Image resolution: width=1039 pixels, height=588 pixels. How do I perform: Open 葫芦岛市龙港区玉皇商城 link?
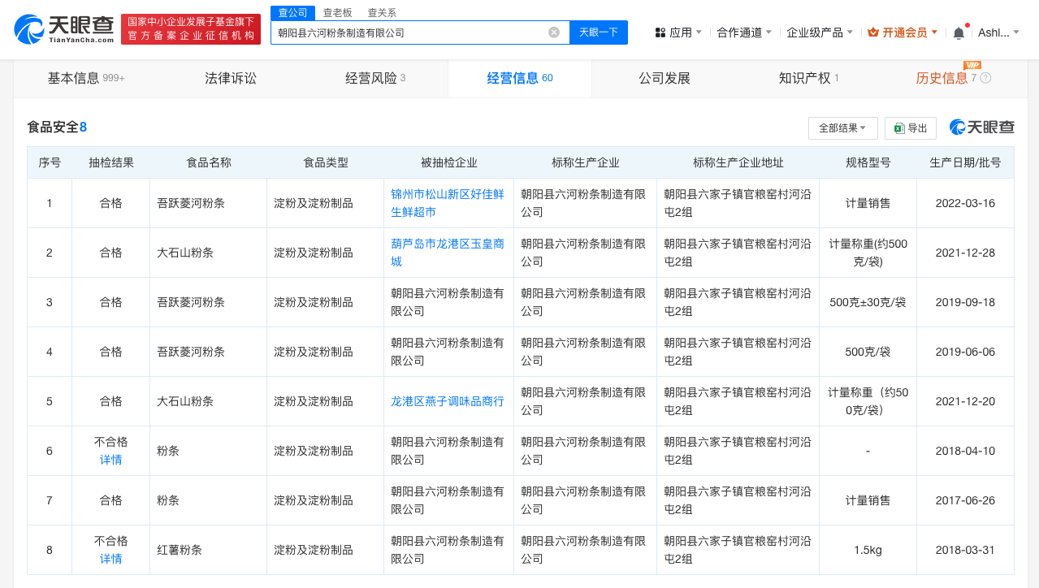click(448, 253)
